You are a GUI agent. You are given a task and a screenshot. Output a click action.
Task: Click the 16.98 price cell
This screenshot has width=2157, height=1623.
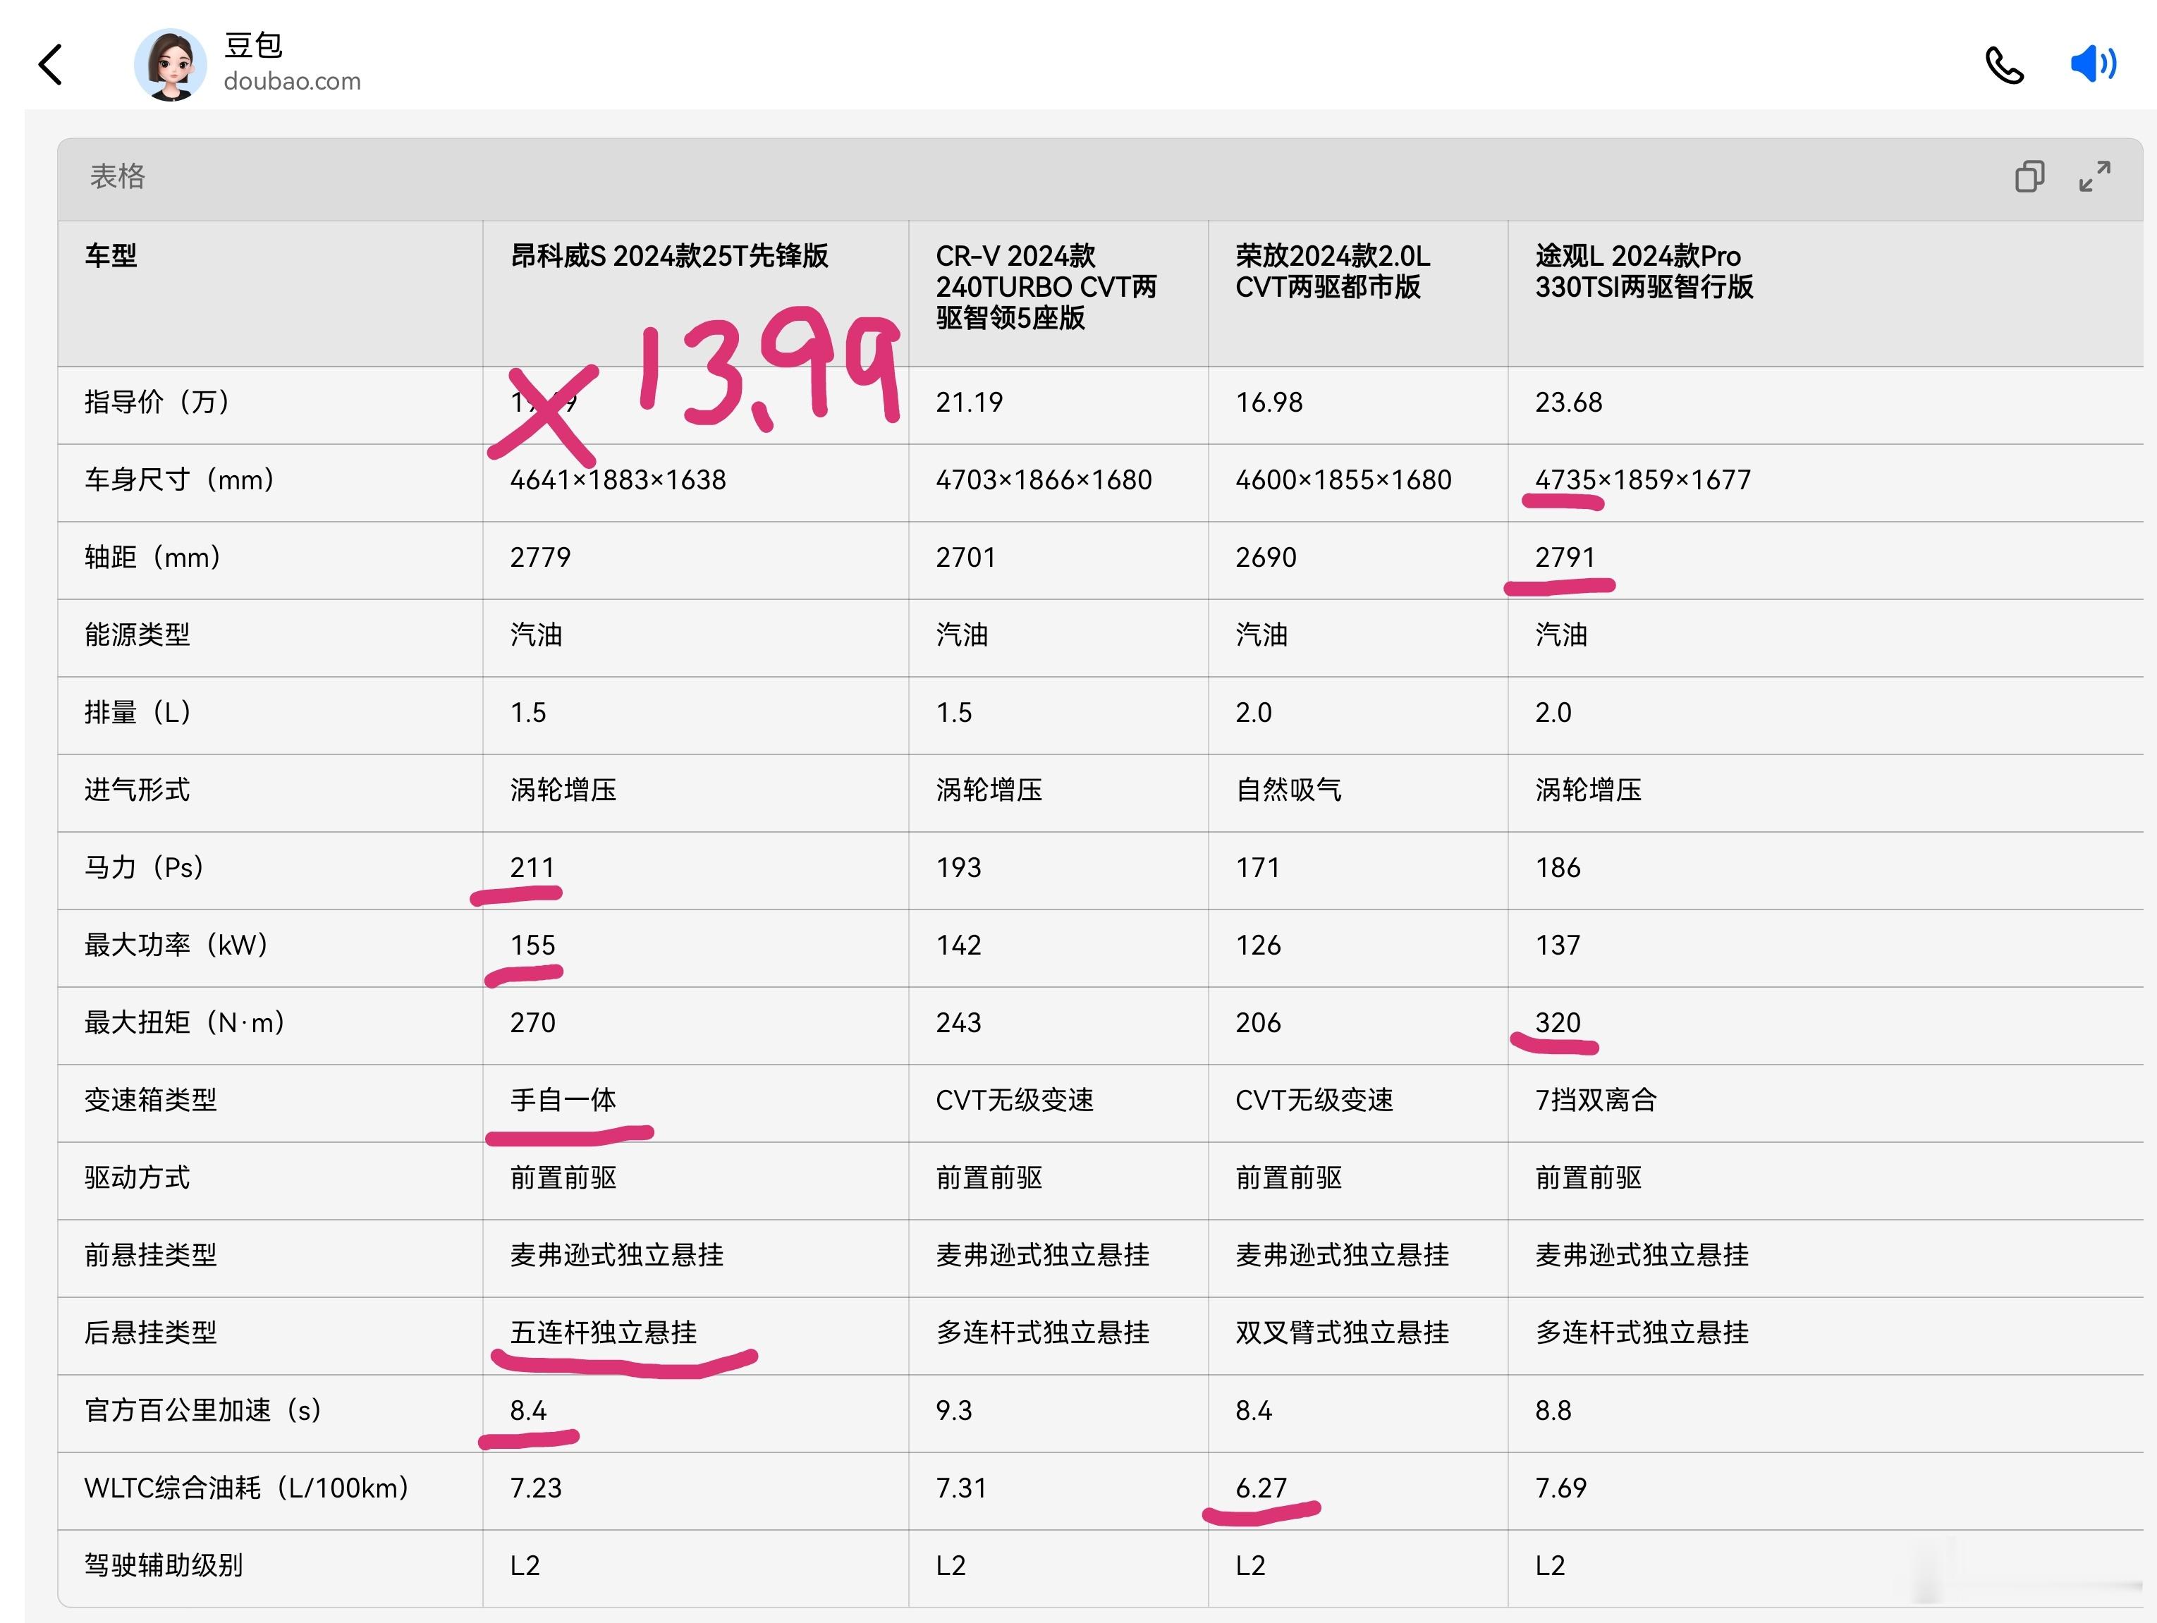pyautogui.click(x=1269, y=403)
